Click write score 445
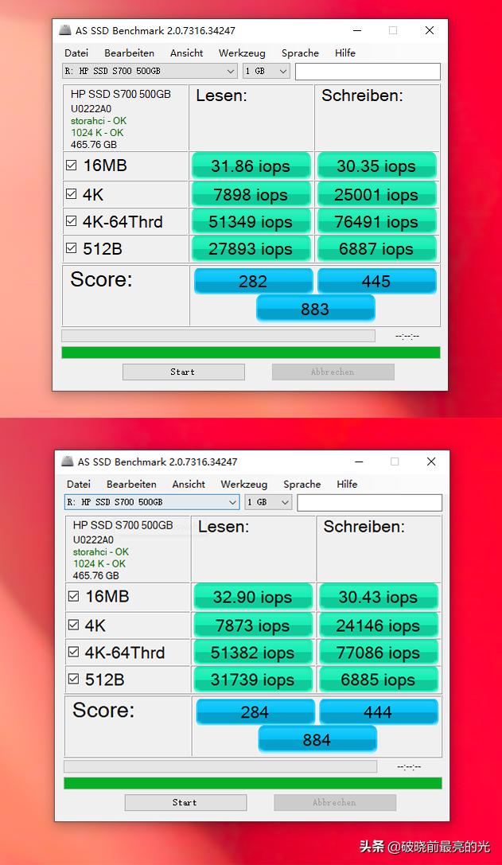The height and width of the screenshot is (865, 502). [377, 282]
